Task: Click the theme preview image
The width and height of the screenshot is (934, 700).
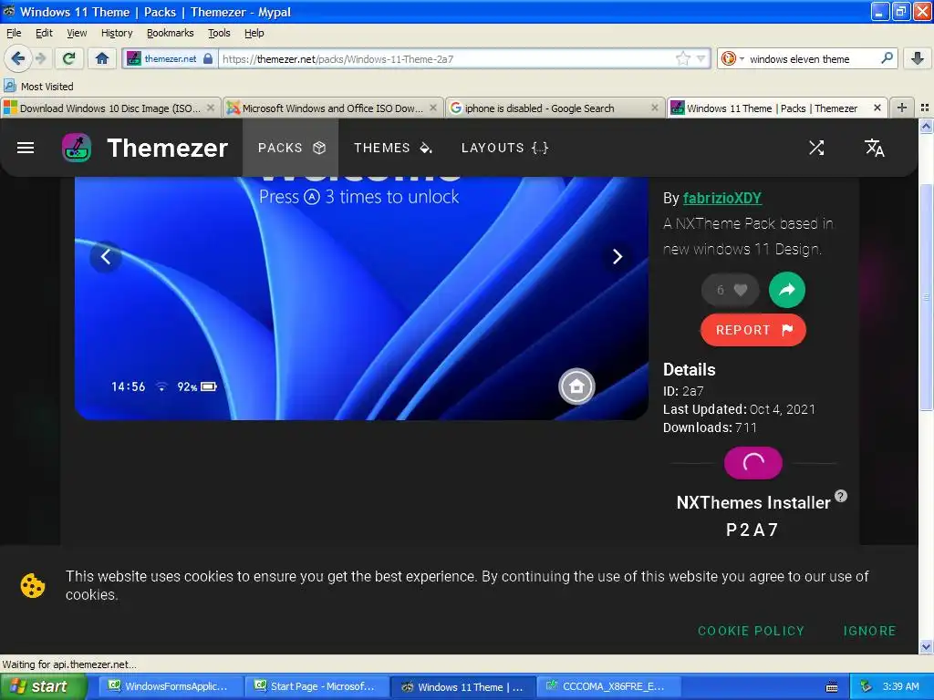Action: coord(361,298)
